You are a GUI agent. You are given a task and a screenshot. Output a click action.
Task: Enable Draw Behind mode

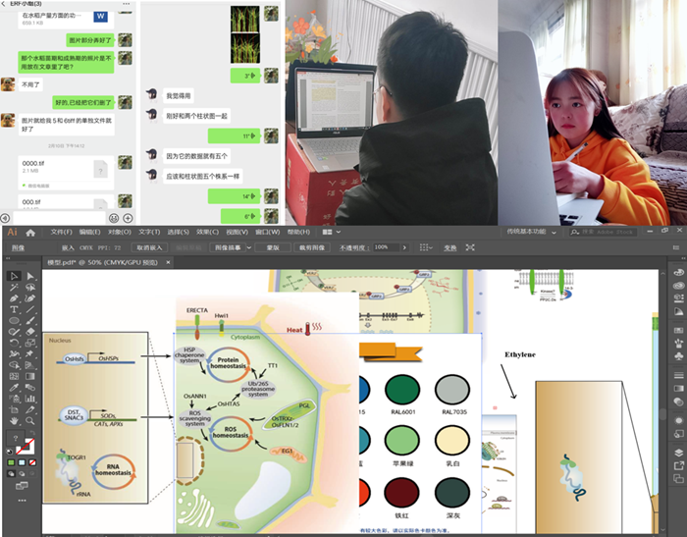[x=22, y=473]
